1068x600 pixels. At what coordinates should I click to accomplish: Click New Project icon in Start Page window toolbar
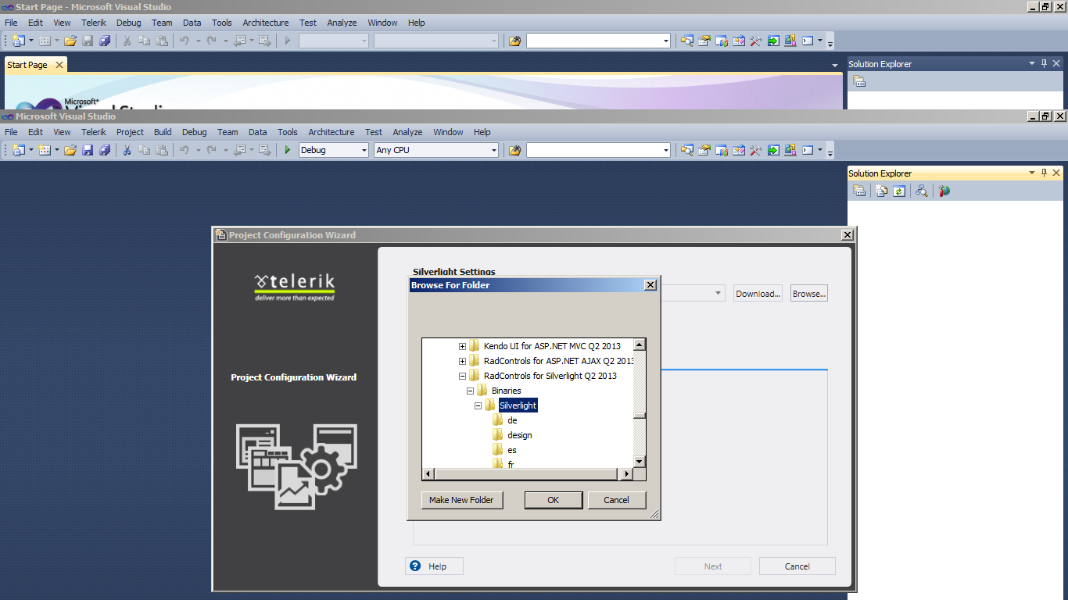click(18, 41)
